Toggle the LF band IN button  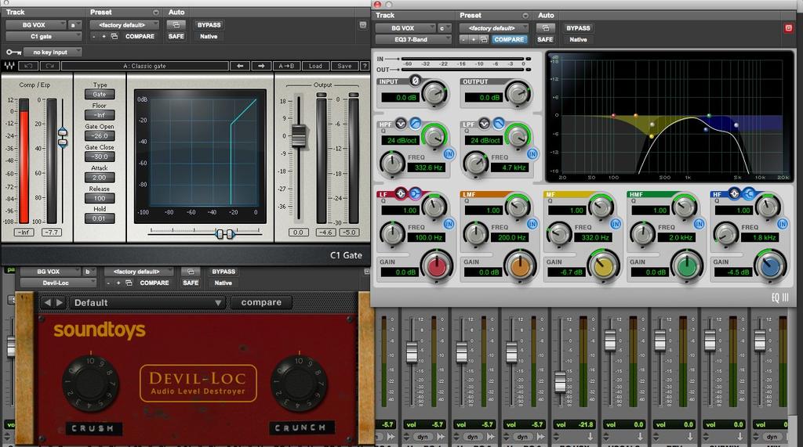[449, 224]
